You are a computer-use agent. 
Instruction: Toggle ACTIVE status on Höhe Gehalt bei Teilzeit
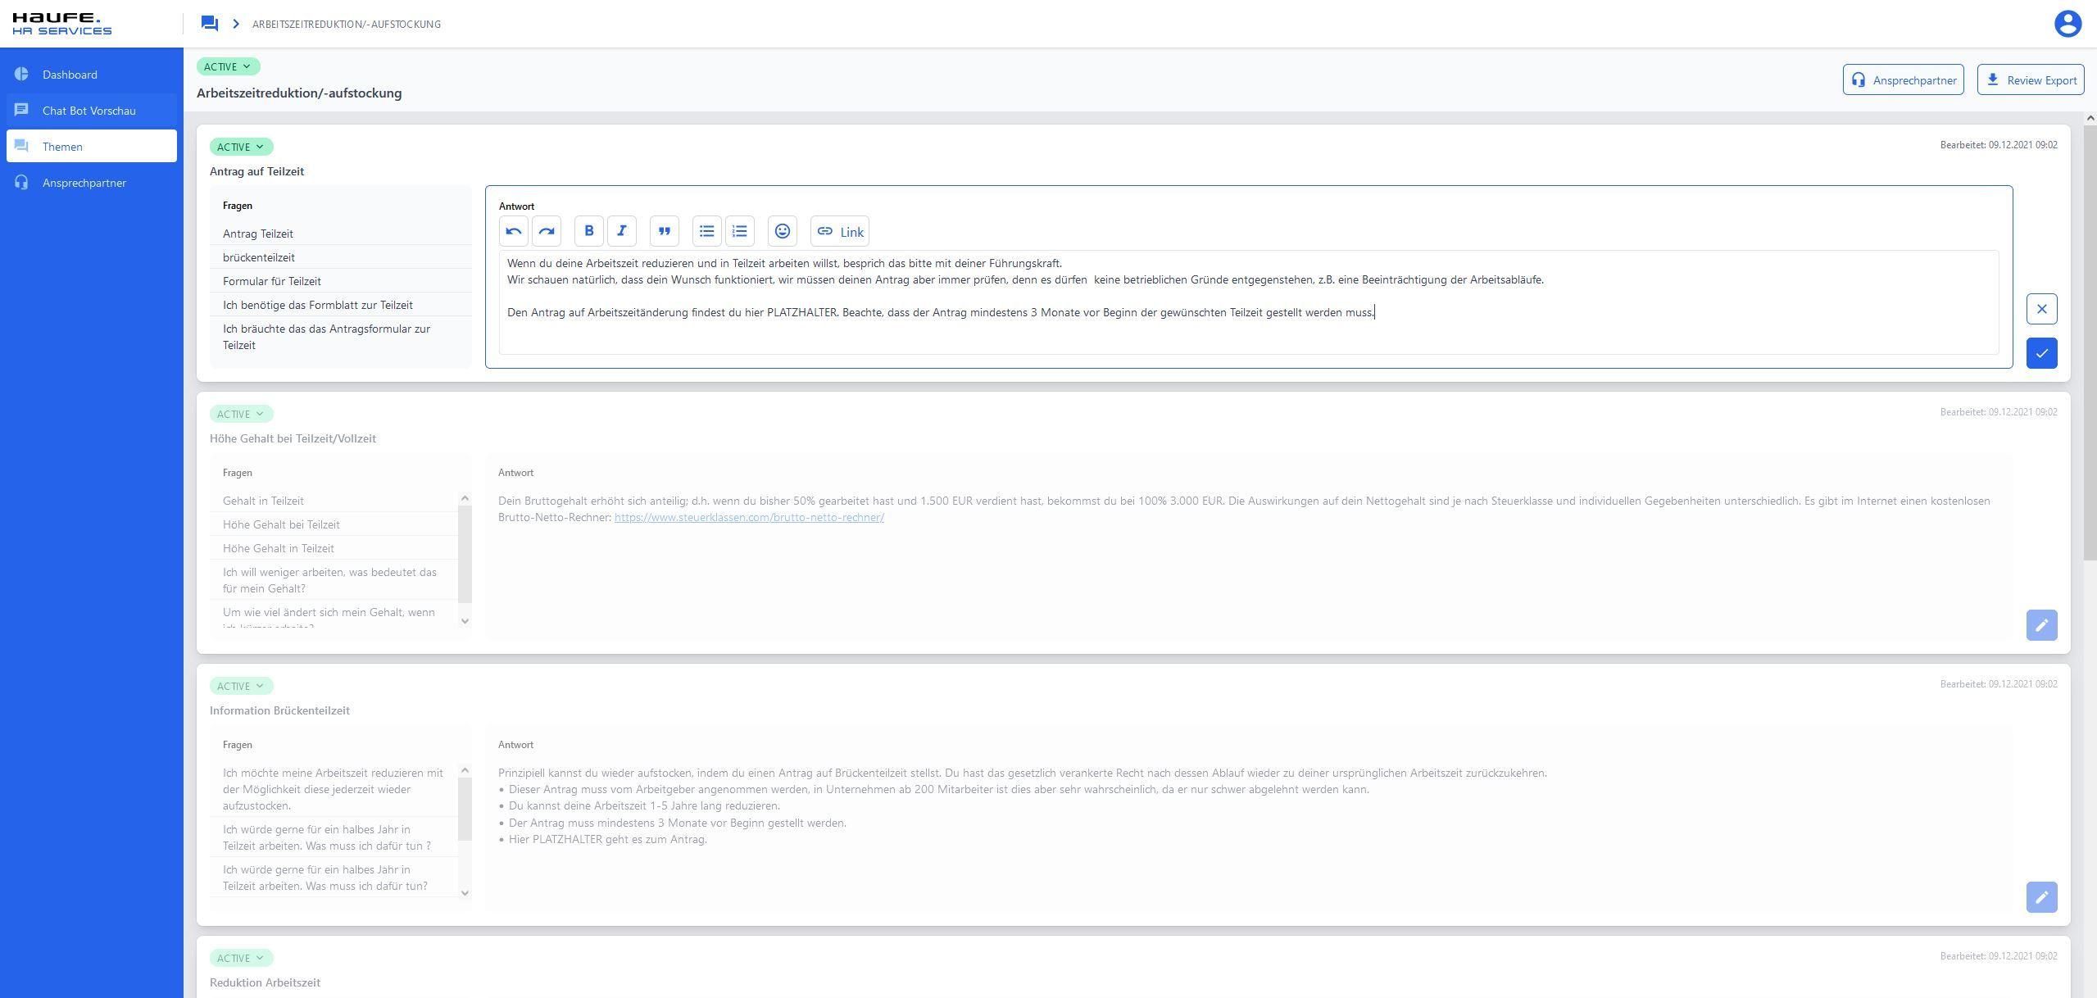[x=239, y=414]
